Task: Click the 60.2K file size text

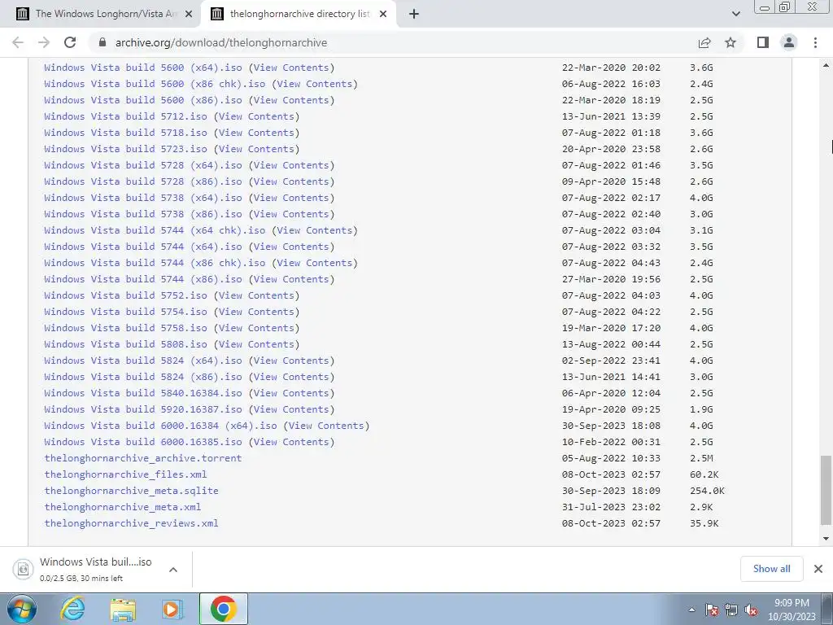Action: tap(704, 474)
